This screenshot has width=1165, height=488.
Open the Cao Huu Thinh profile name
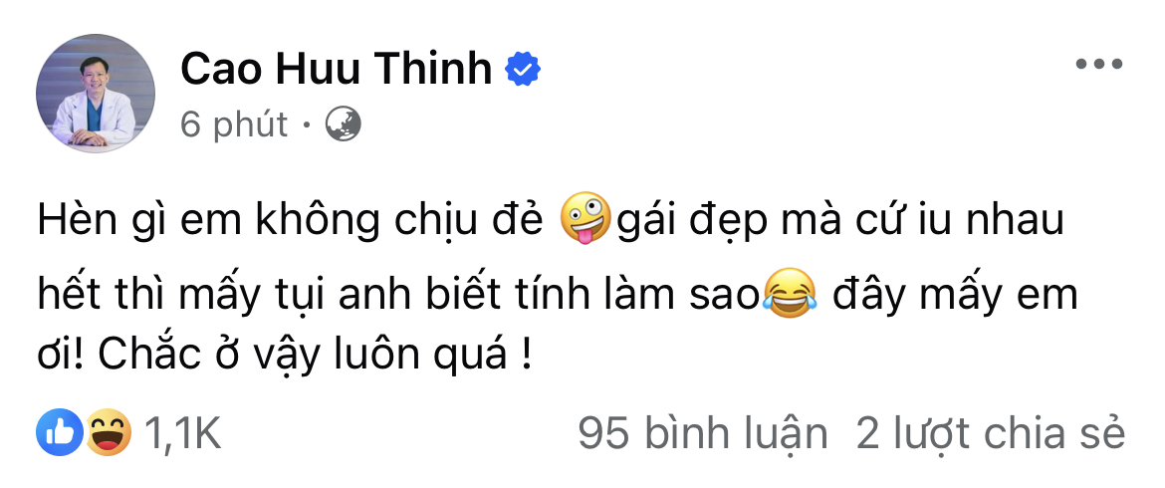point(336,69)
